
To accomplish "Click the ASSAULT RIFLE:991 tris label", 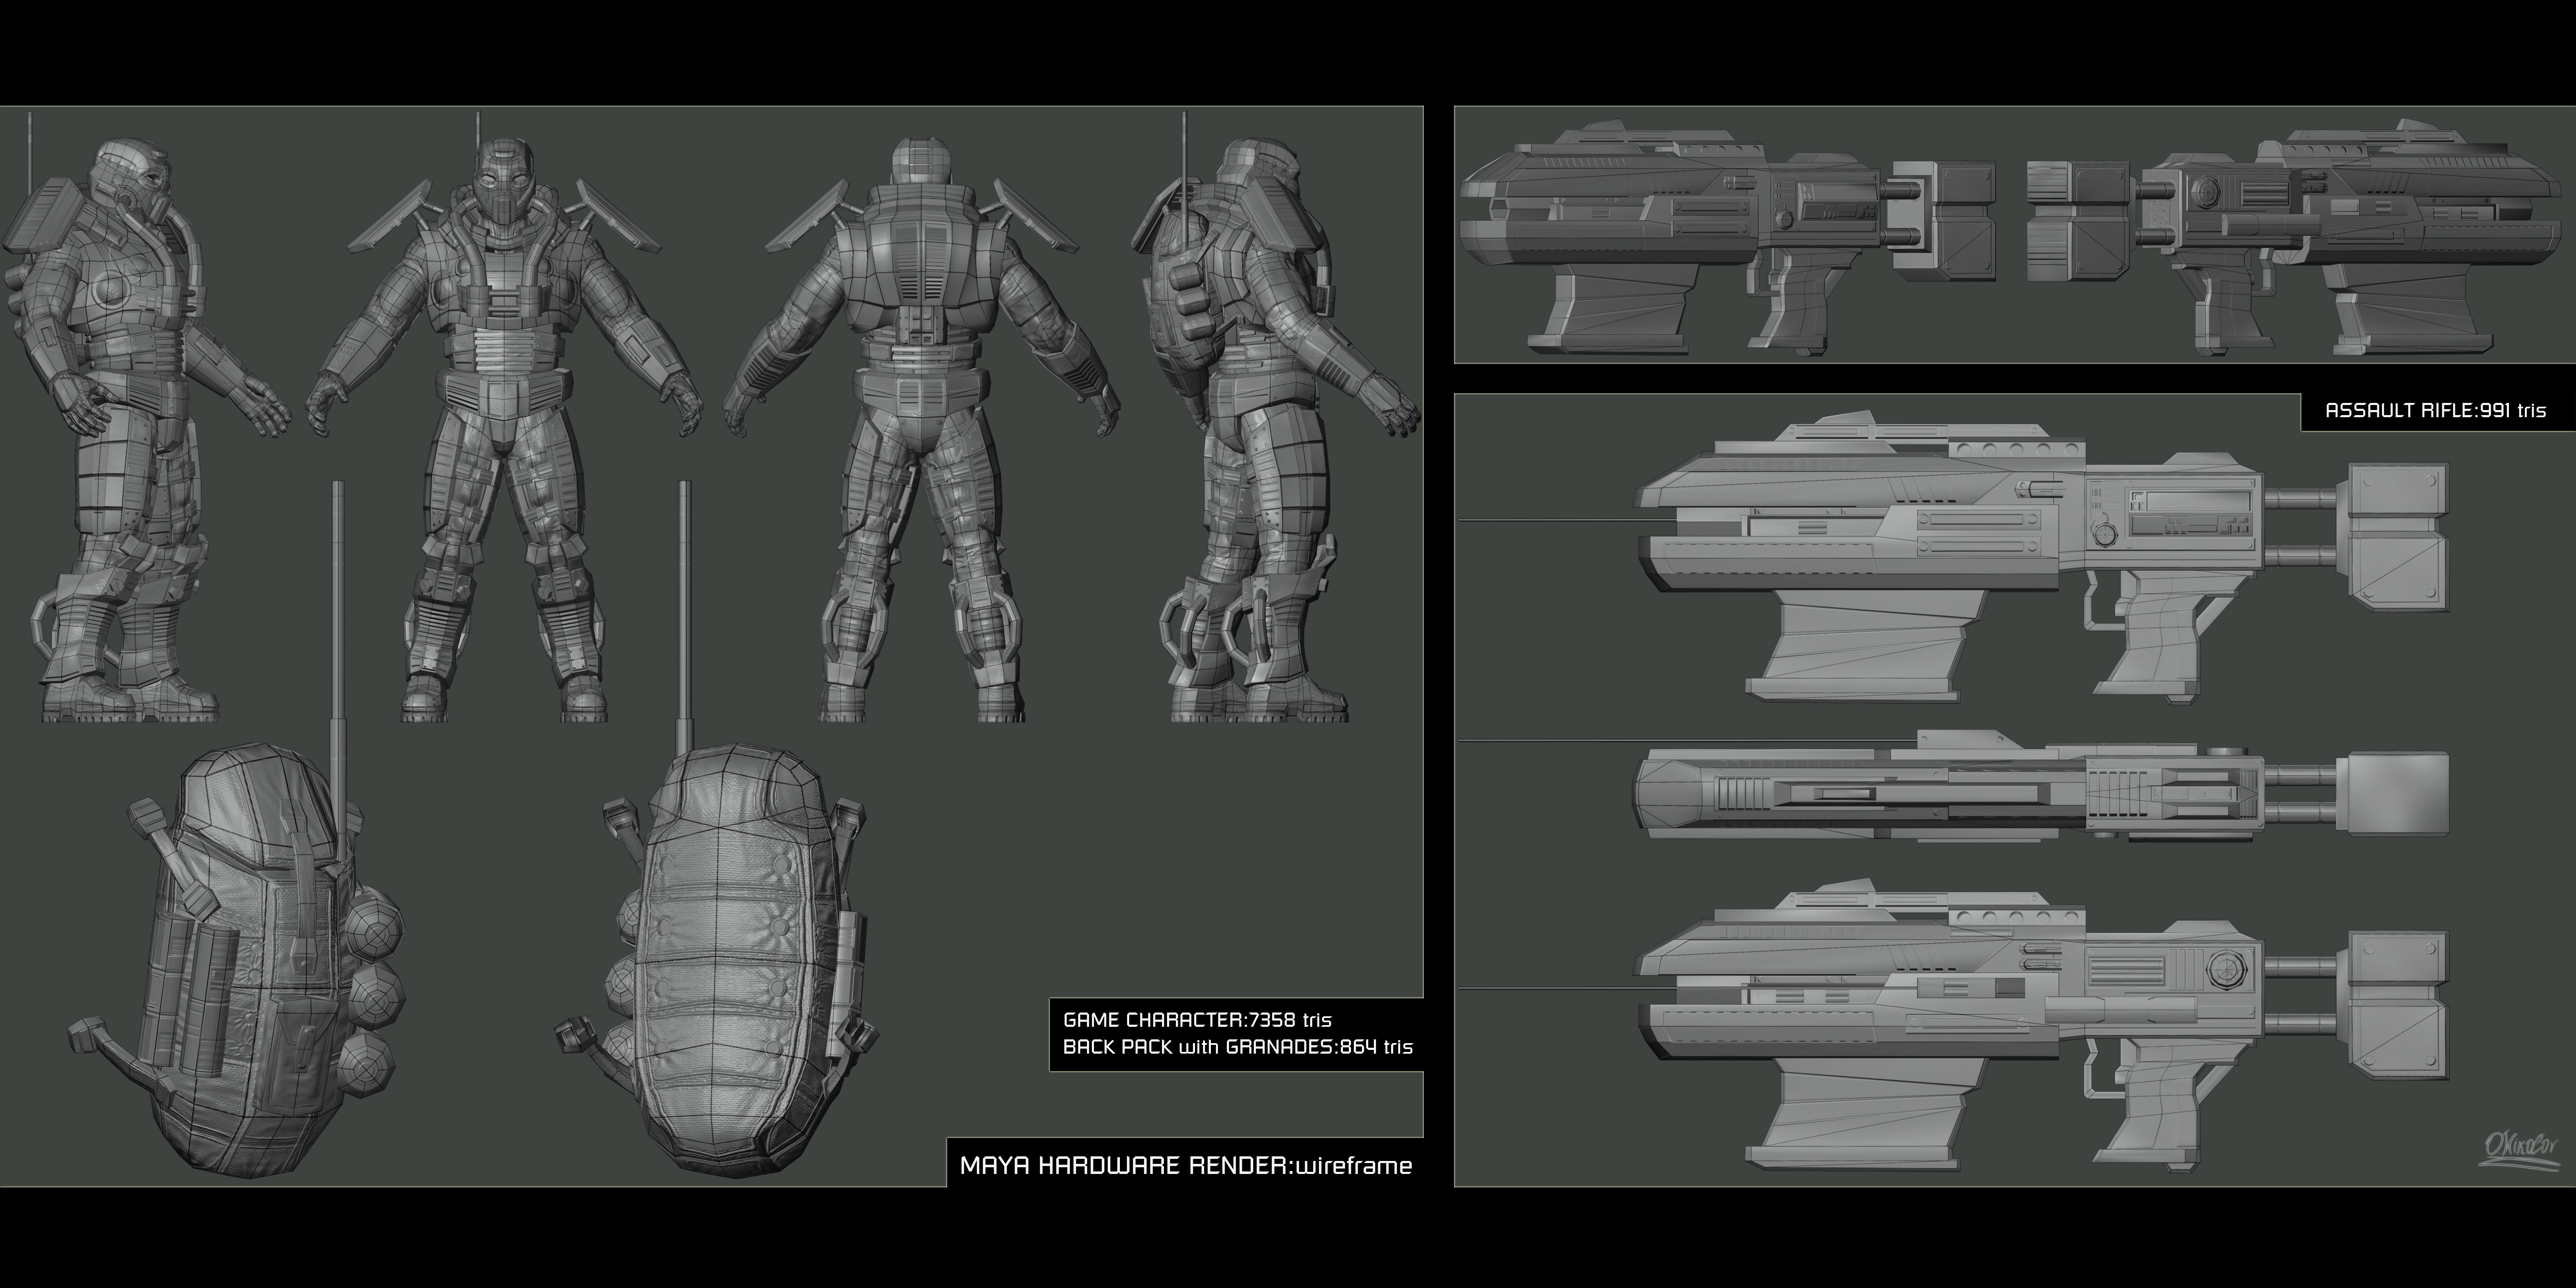I will coord(2435,410).
